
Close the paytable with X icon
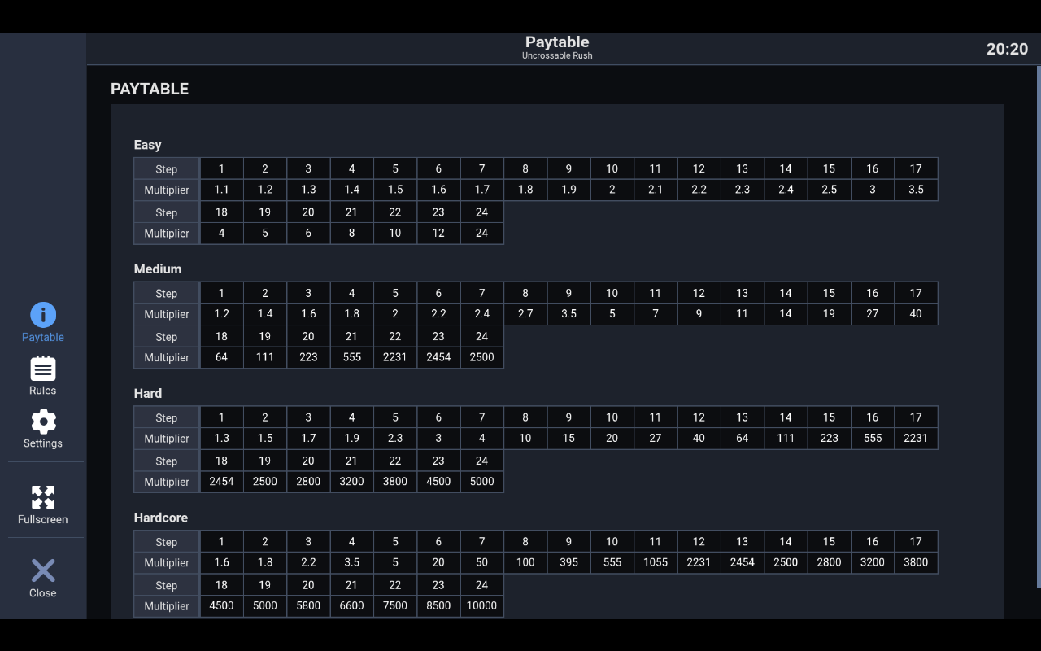pyautogui.click(x=43, y=570)
